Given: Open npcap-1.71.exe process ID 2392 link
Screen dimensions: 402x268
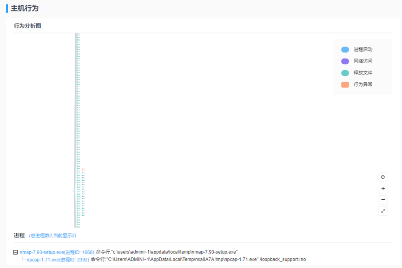Looking at the screenshot, I should [58, 260].
